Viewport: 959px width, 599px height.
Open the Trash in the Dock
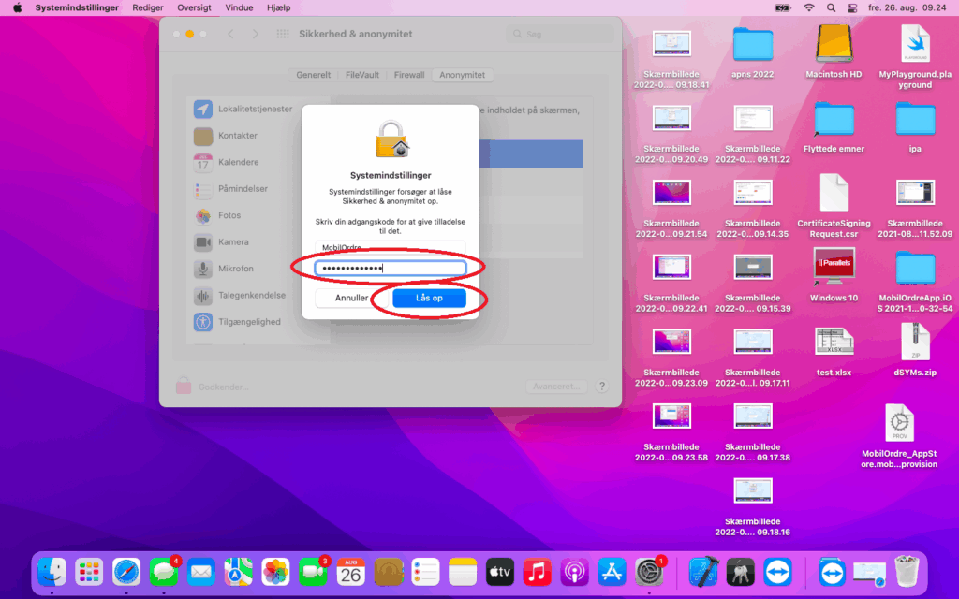click(x=906, y=571)
